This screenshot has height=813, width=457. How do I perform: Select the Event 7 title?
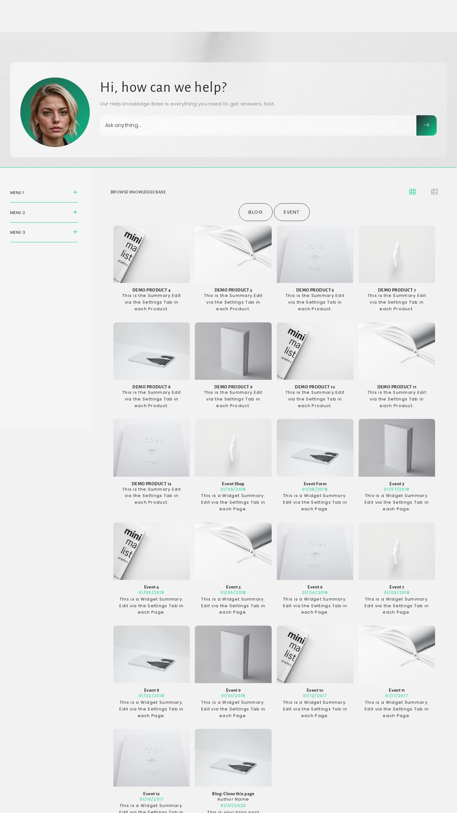coord(397,587)
